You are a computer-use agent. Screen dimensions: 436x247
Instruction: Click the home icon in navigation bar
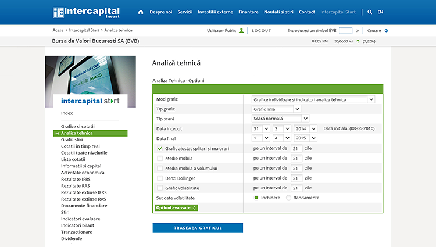141,12
